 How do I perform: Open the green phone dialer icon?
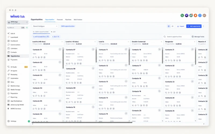click(182, 16)
